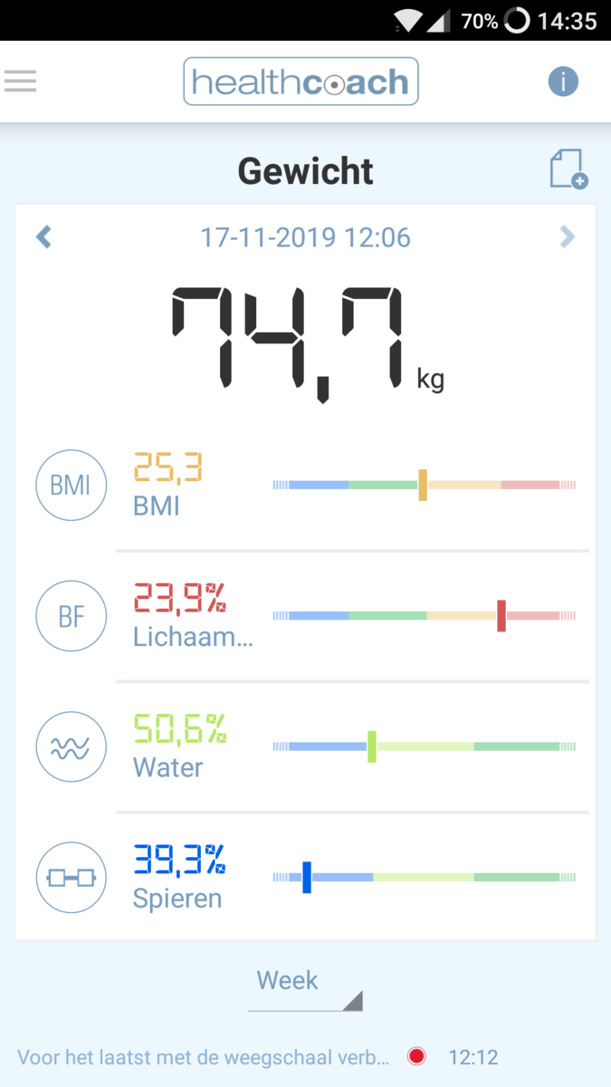This screenshot has height=1087, width=611.
Task: Click the red connection status dot
Action: pos(416,1055)
